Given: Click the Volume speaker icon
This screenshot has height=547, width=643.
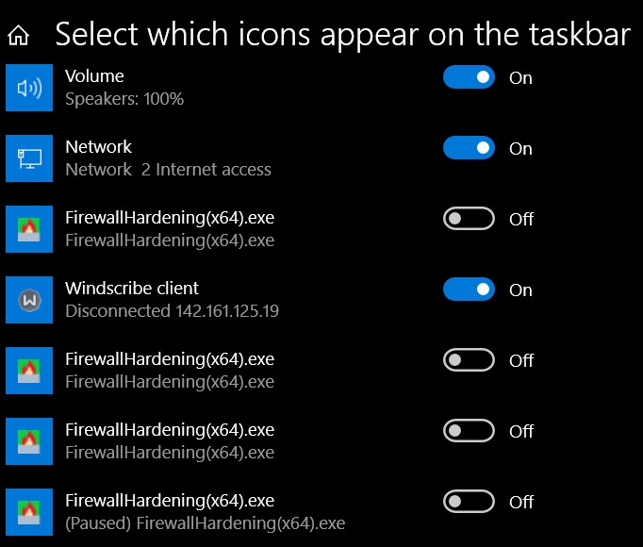Looking at the screenshot, I should click(x=29, y=88).
